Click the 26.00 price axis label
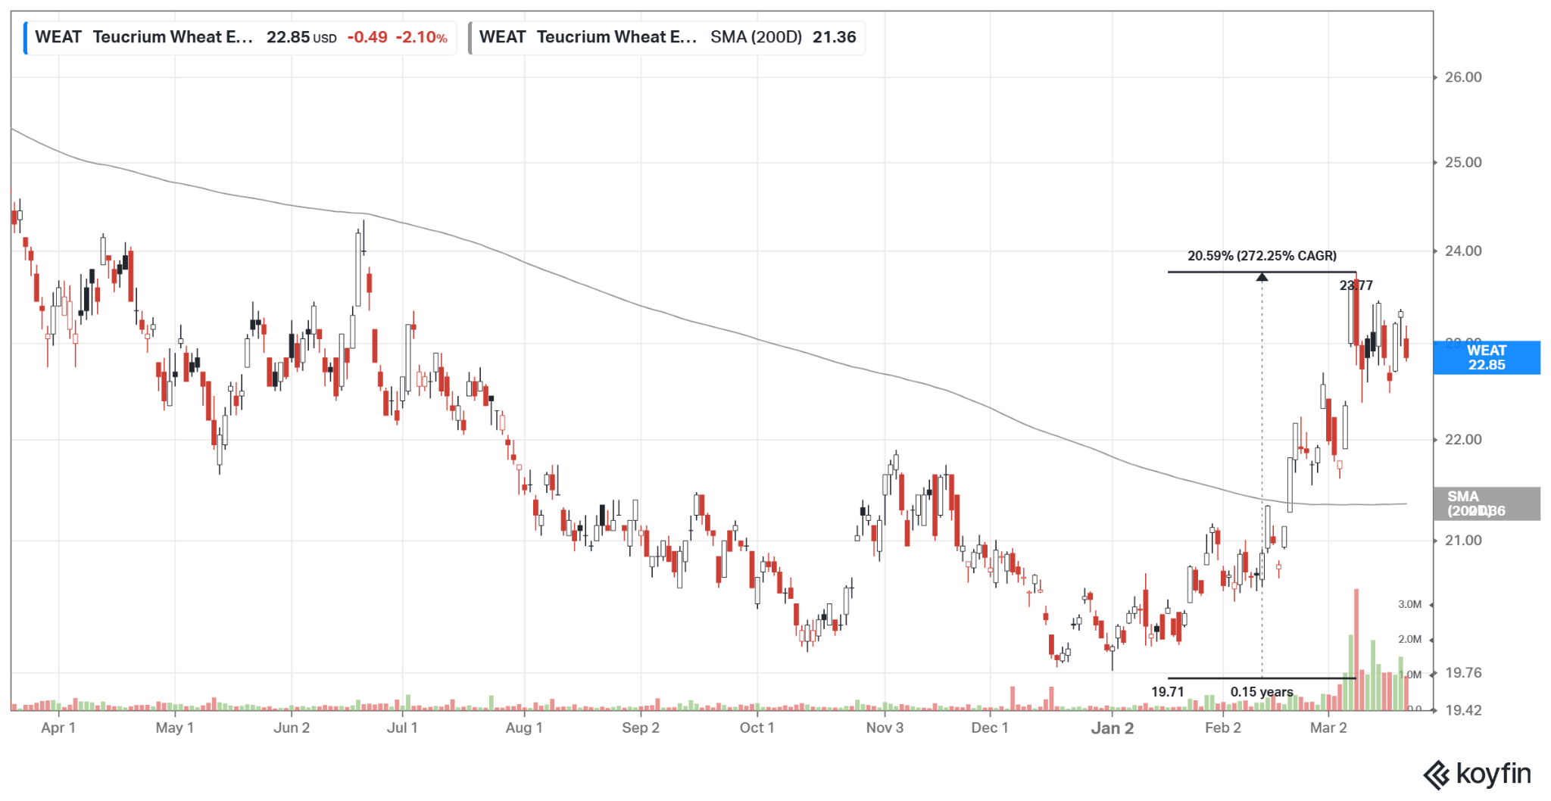Image resolution: width=1551 pixels, height=801 pixels. tap(1463, 77)
